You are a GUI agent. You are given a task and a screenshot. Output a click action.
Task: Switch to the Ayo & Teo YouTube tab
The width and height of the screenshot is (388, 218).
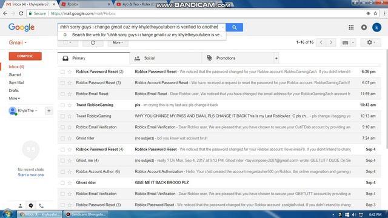coord(139,4)
